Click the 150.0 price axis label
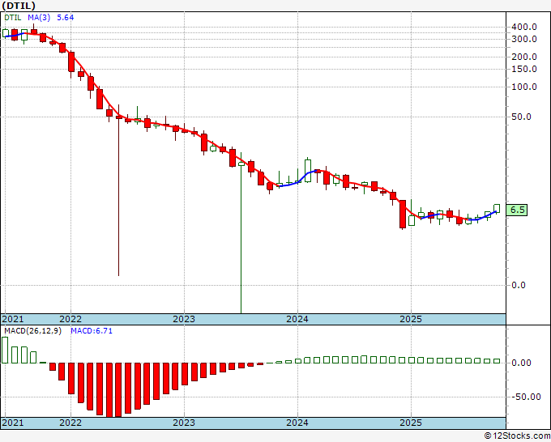The image size is (551, 442). tap(524, 69)
